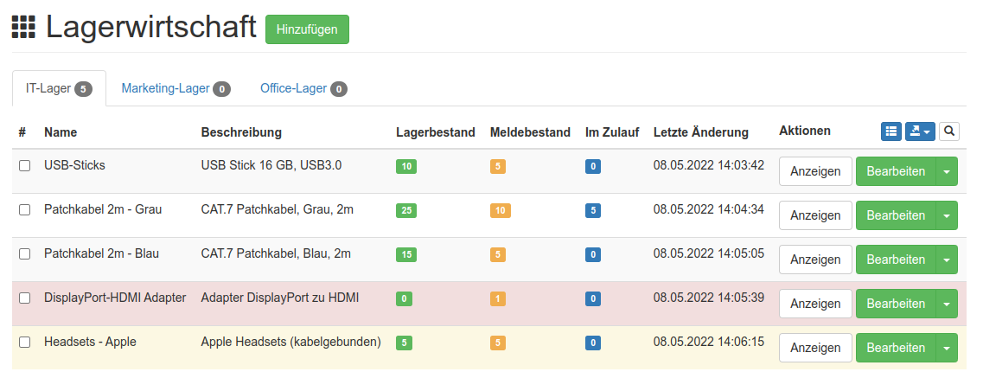Open the Office-Lager tab
This screenshot has width=983, height=391.
[293, 88]
